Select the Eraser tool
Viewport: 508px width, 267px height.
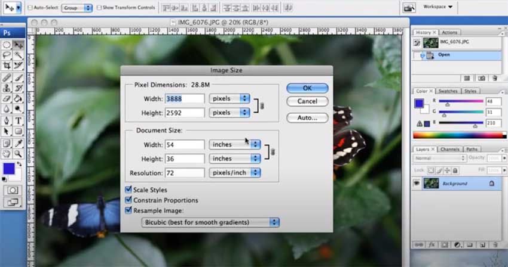pyautogui.click(x=7, y=98)
